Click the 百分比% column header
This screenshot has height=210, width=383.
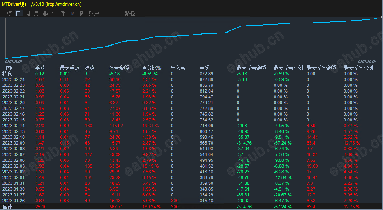pyautogui.click(x=152, y=68)
